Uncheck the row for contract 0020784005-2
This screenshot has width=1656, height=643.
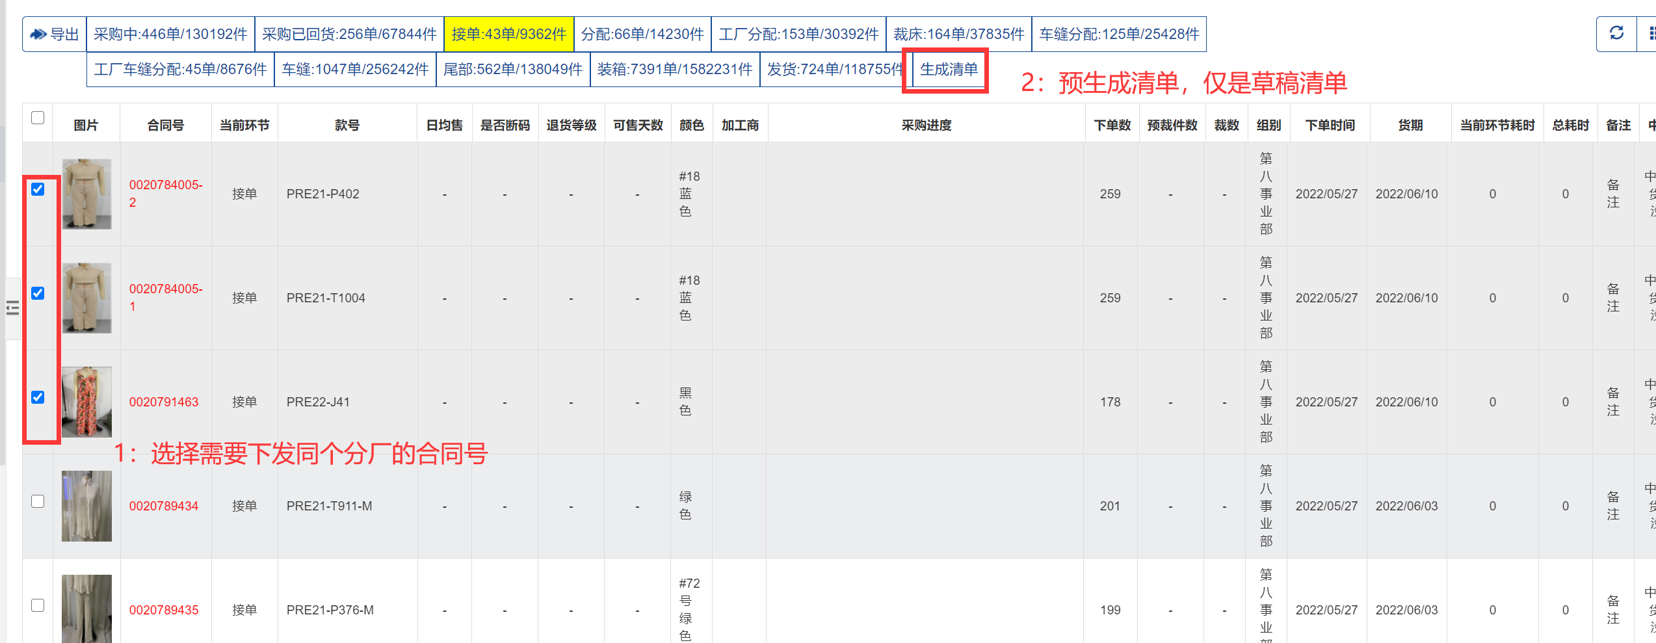(38, 189)
